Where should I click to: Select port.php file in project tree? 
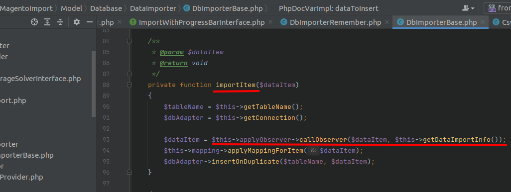(x=13, y=100)
